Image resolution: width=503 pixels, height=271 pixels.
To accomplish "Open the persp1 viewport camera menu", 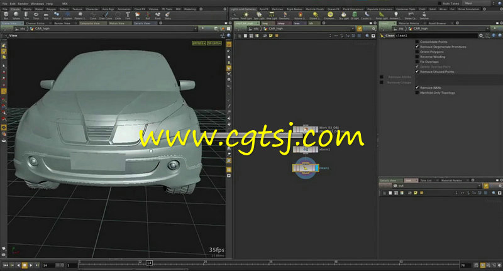I will (199, 43).
